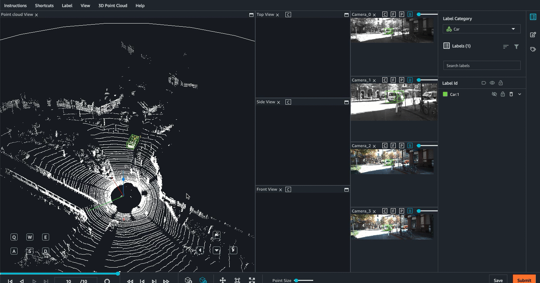Viewport: 540px width, 283px height.
Task: Maximize the Top View panel
Action: (346, 15)
